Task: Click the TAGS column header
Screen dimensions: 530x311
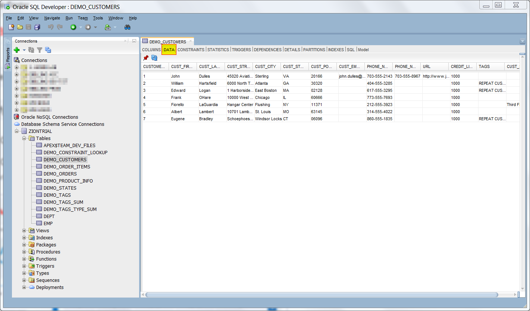Action: (490, 66)
